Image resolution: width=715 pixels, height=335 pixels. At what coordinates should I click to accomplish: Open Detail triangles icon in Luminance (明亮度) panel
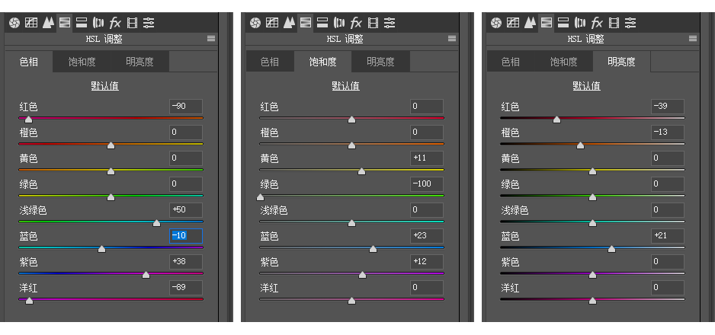point(530,23)
